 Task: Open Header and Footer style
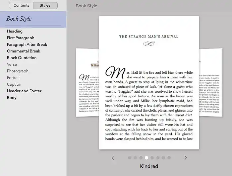[24, 91]
